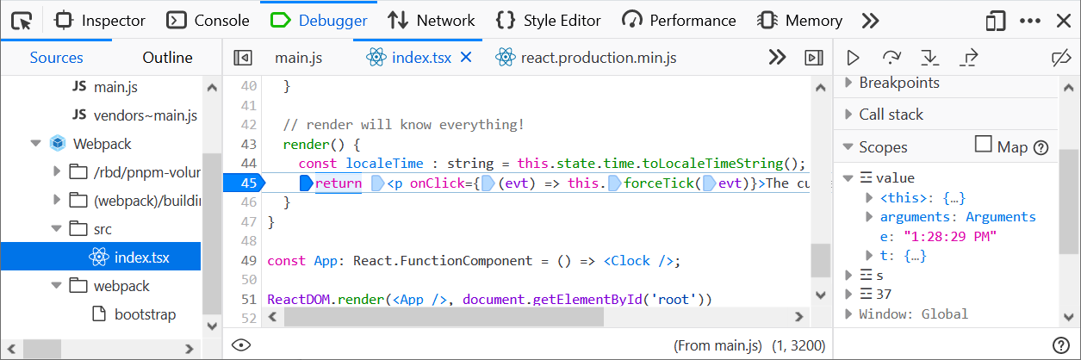
Task: Activate the element picker tool
Action: coord(22,20)
